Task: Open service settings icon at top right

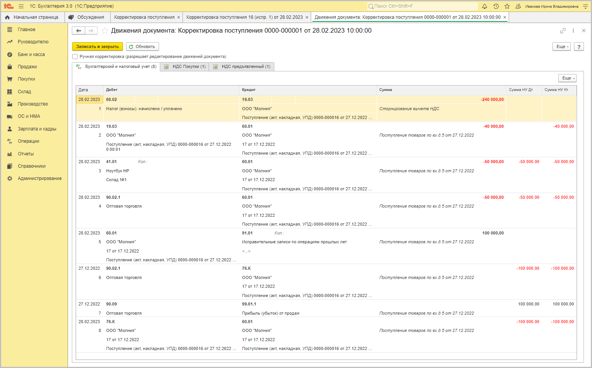Action: tap(585, 6)
